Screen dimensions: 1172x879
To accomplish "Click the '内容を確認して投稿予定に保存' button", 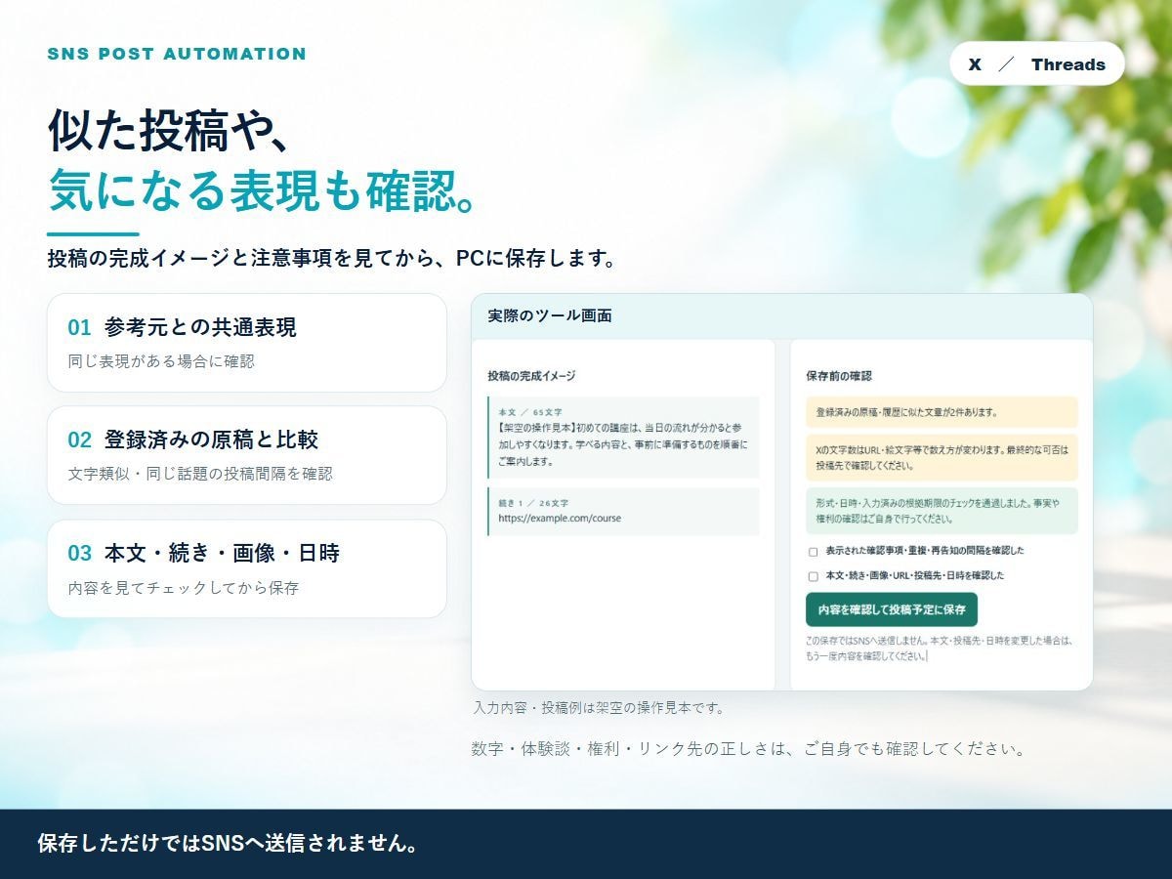I will click(891, 608).
